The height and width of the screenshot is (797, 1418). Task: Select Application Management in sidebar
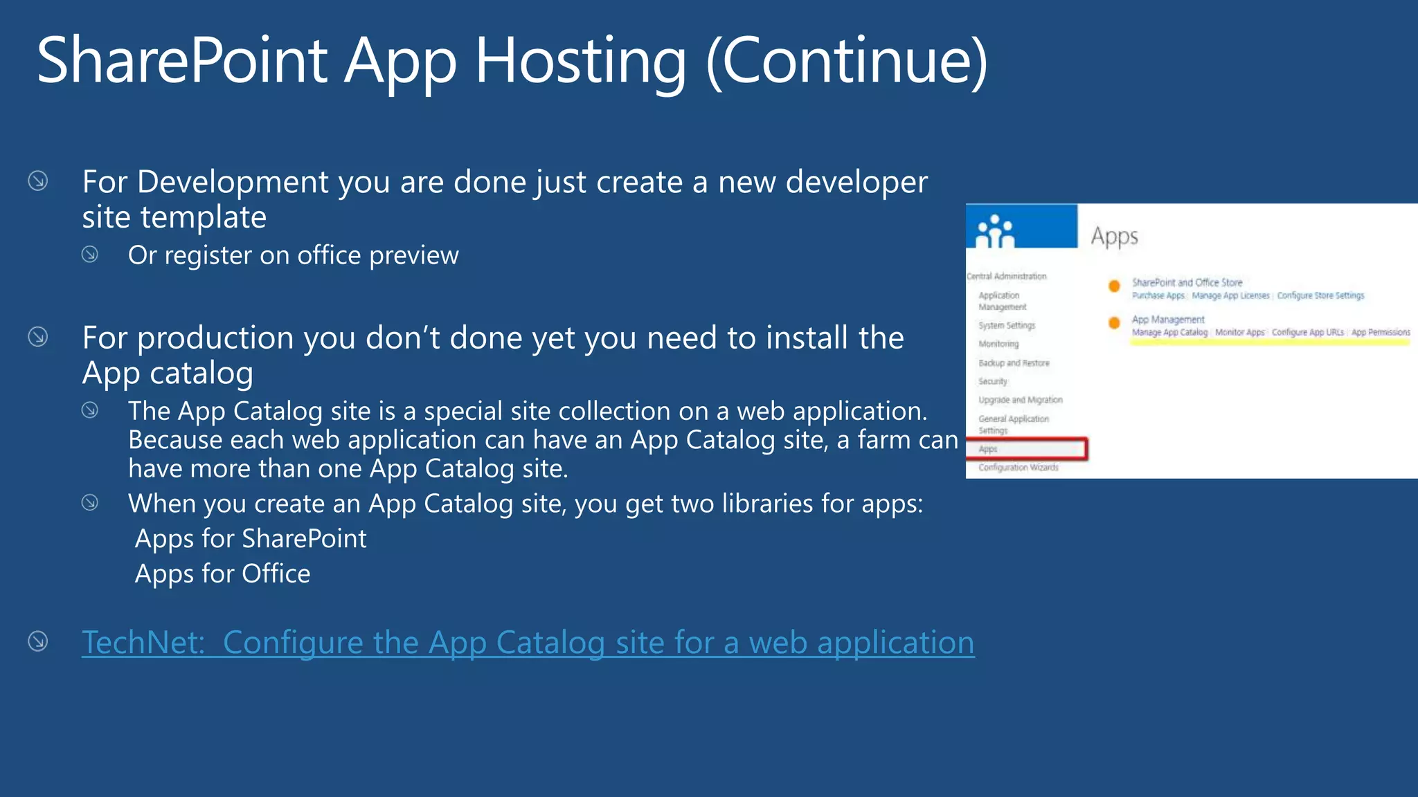[1002, 301]
